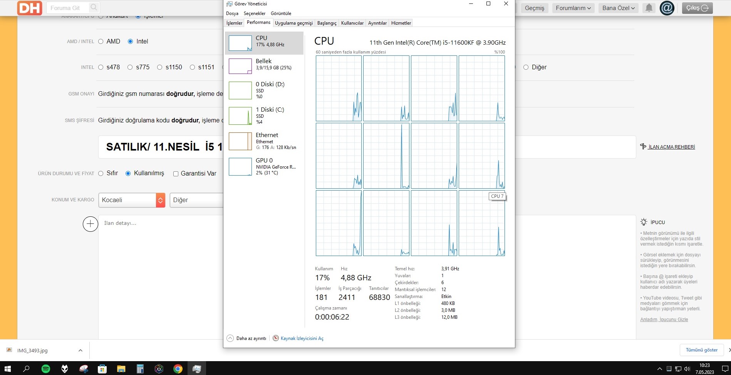Open File Explorer from the taskbar

point(121,369)
